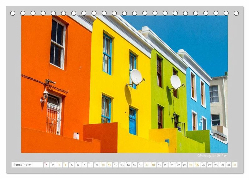Select day 25 in the calendar strip
249x179 pixels.
click(197, 165)
